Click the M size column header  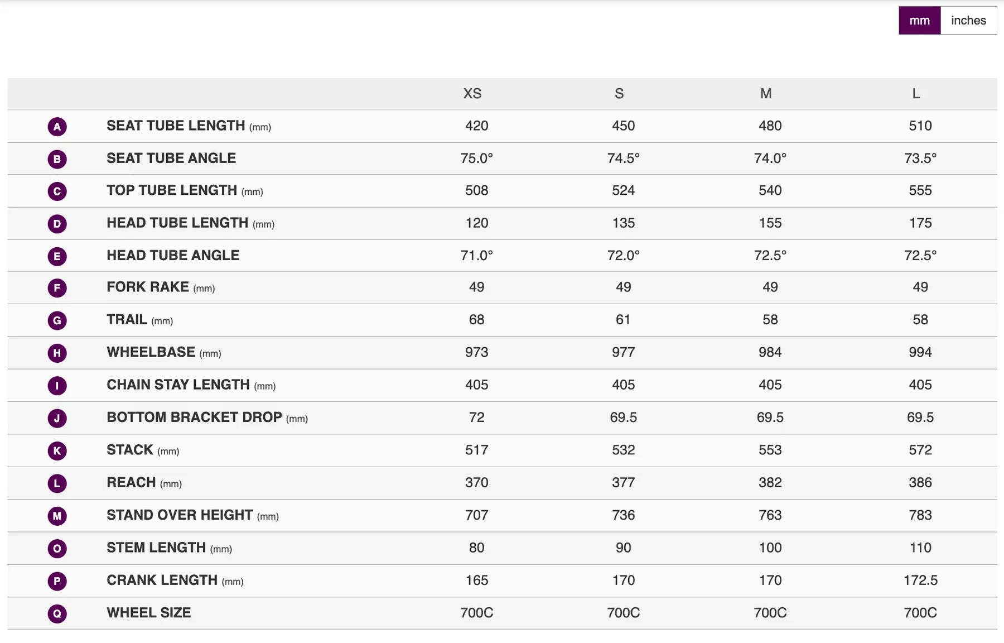[x=766, y=94]
